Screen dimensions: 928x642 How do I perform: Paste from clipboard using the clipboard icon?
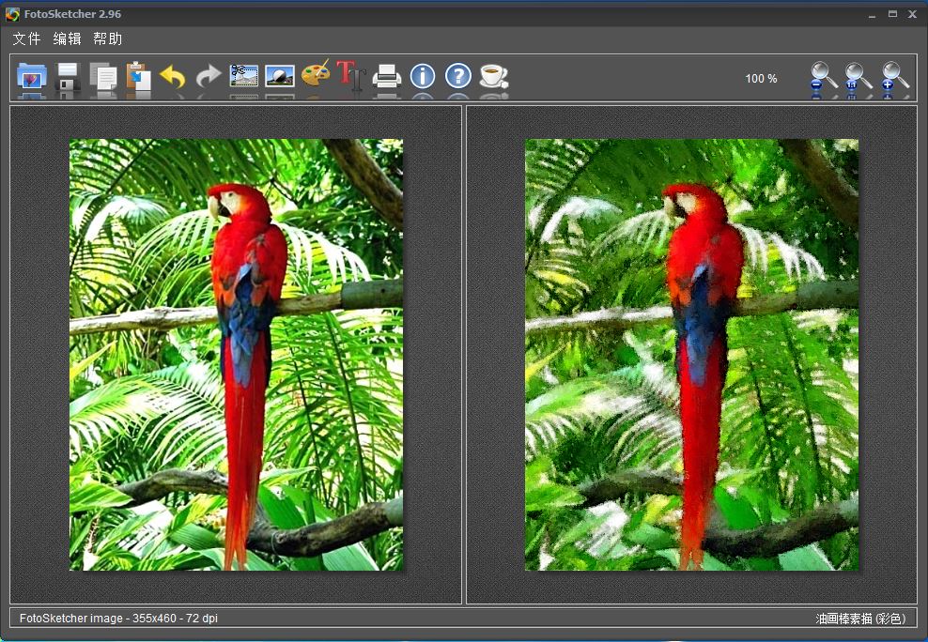tap(138, 76)
